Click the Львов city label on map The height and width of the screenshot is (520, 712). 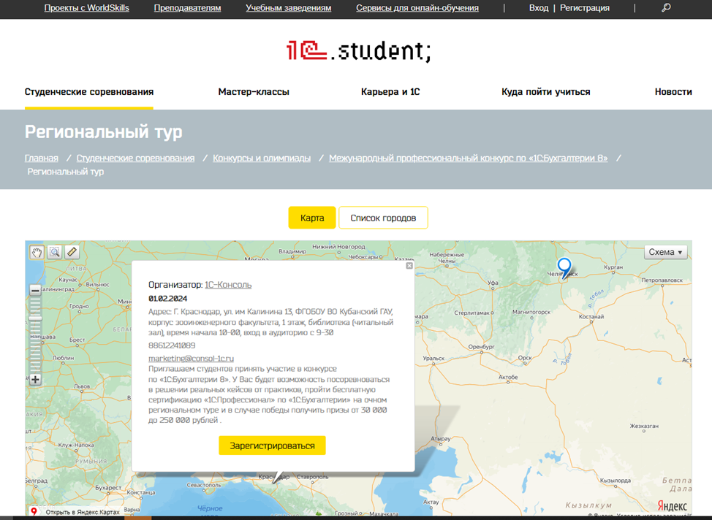(x=82, y=386)
